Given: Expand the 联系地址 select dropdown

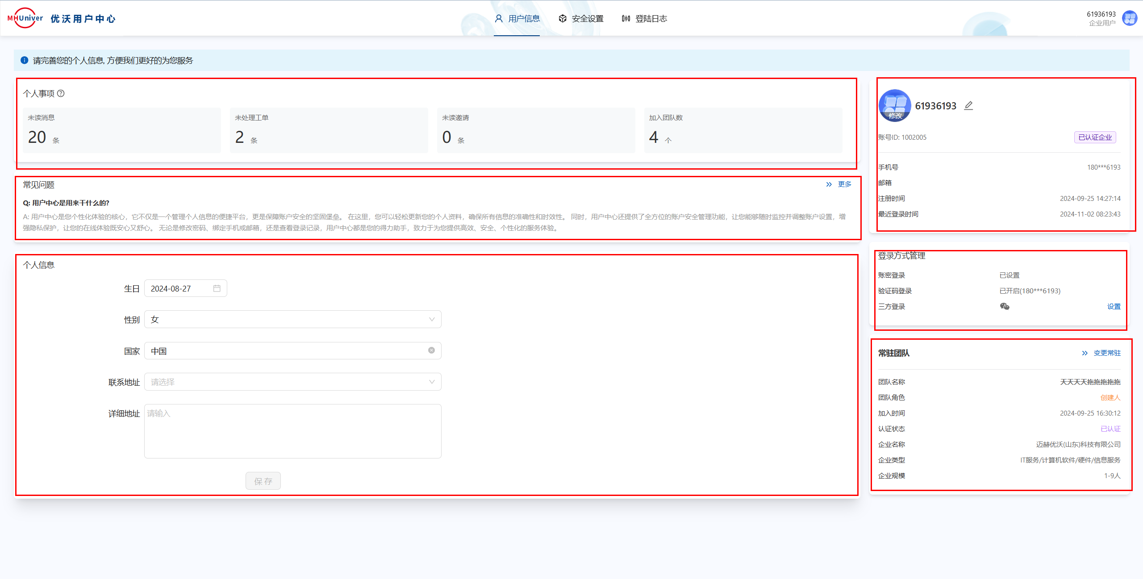Looking at the screenshot, I should pos(292,382).
